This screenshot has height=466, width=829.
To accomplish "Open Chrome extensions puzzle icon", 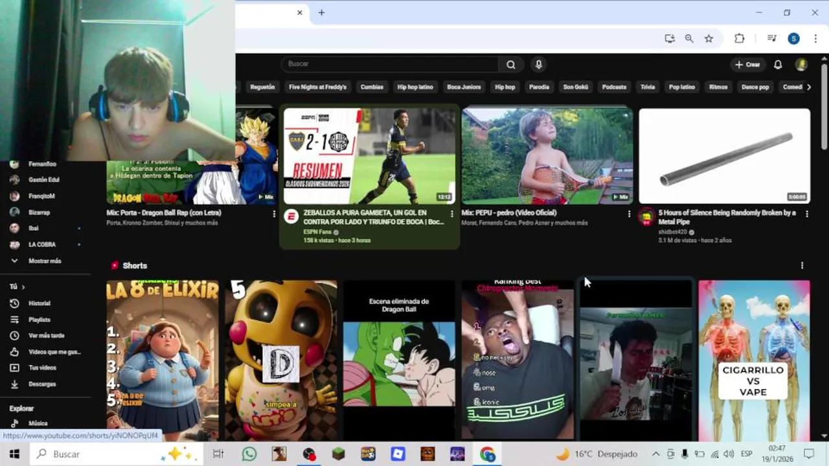I will pyautogui.click(x=739, y=39).
